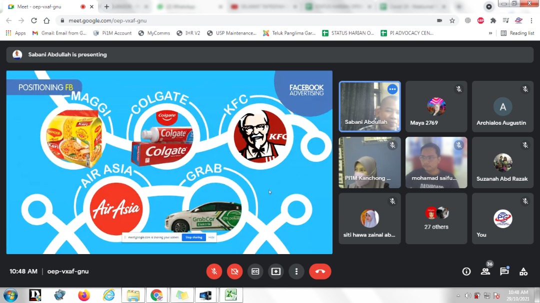Click the muted mic icon on your own tile
This screenshot has height=303, width=540.
[525, 201]
